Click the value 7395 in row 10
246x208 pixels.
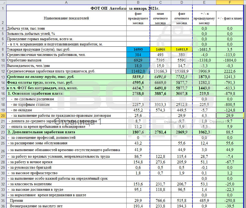(160, 60)
